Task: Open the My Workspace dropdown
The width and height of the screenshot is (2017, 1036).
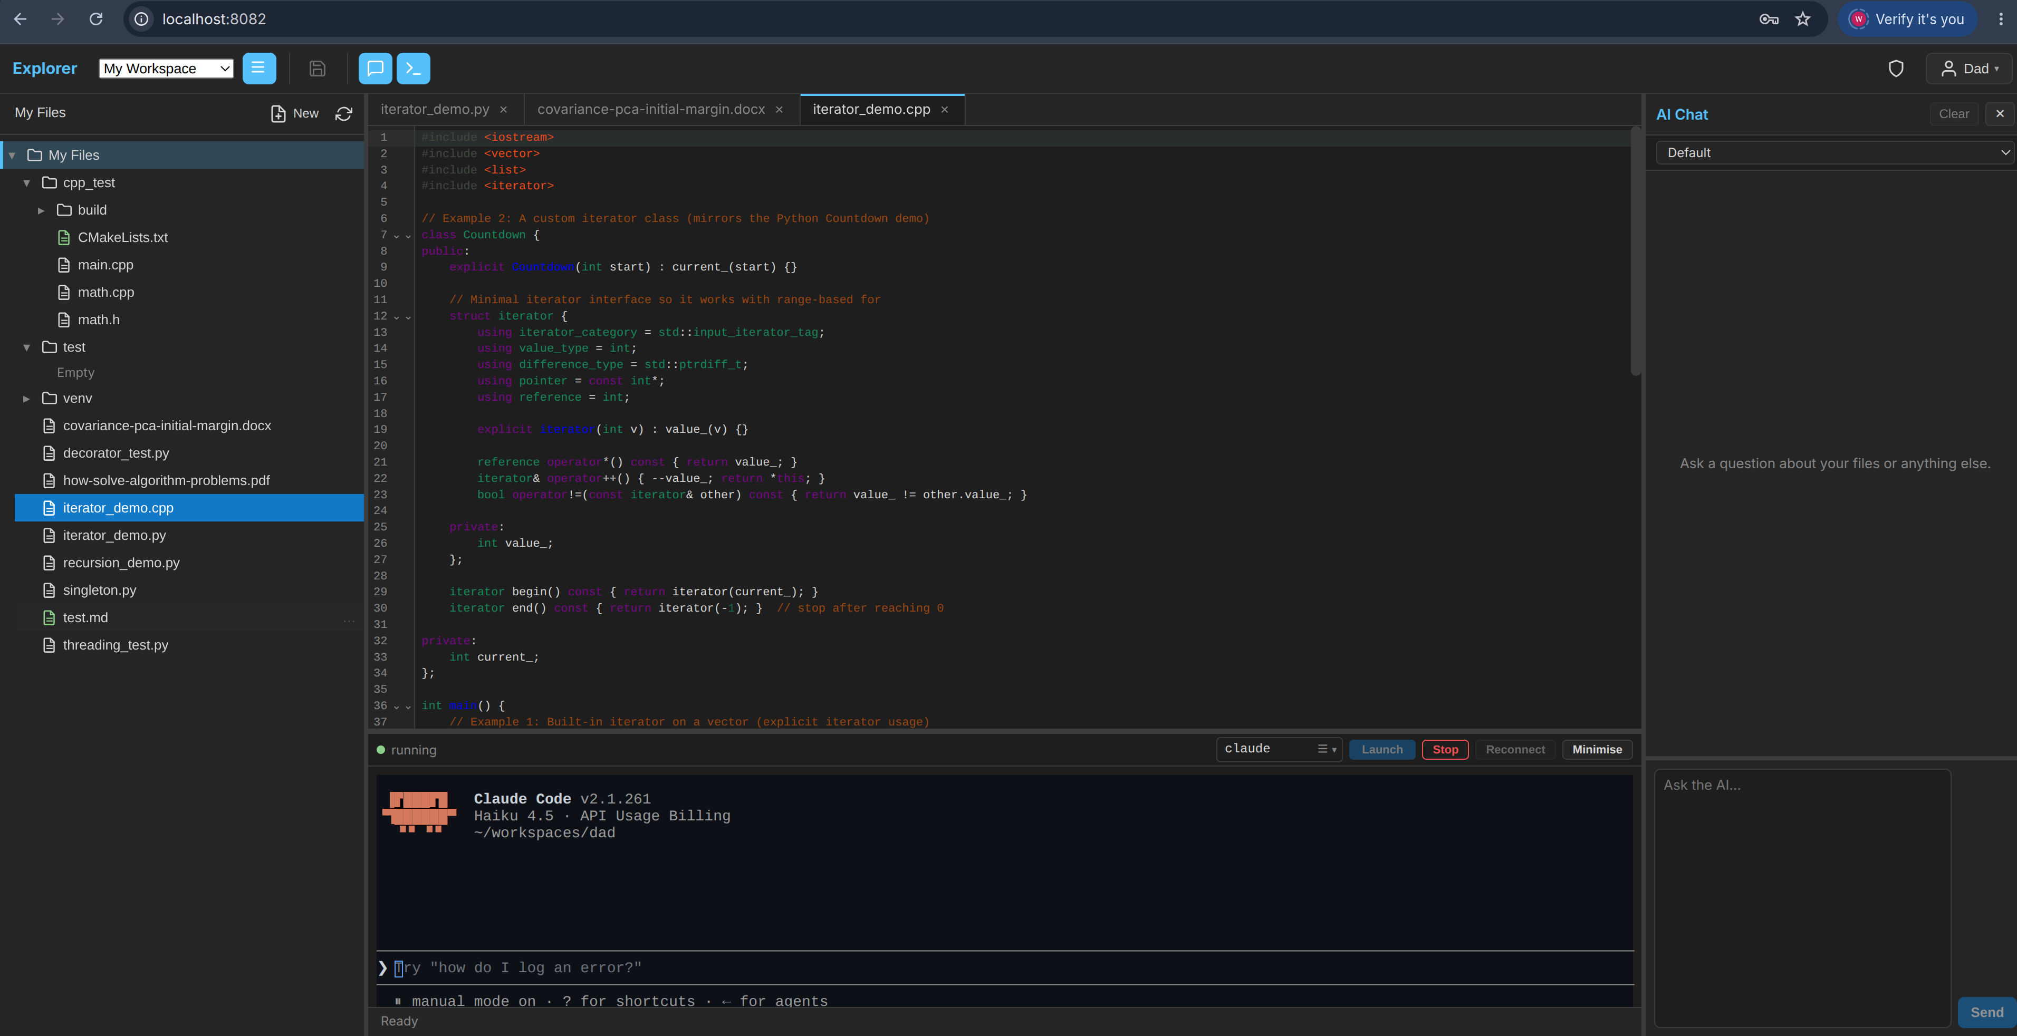Action: point(166,69)
